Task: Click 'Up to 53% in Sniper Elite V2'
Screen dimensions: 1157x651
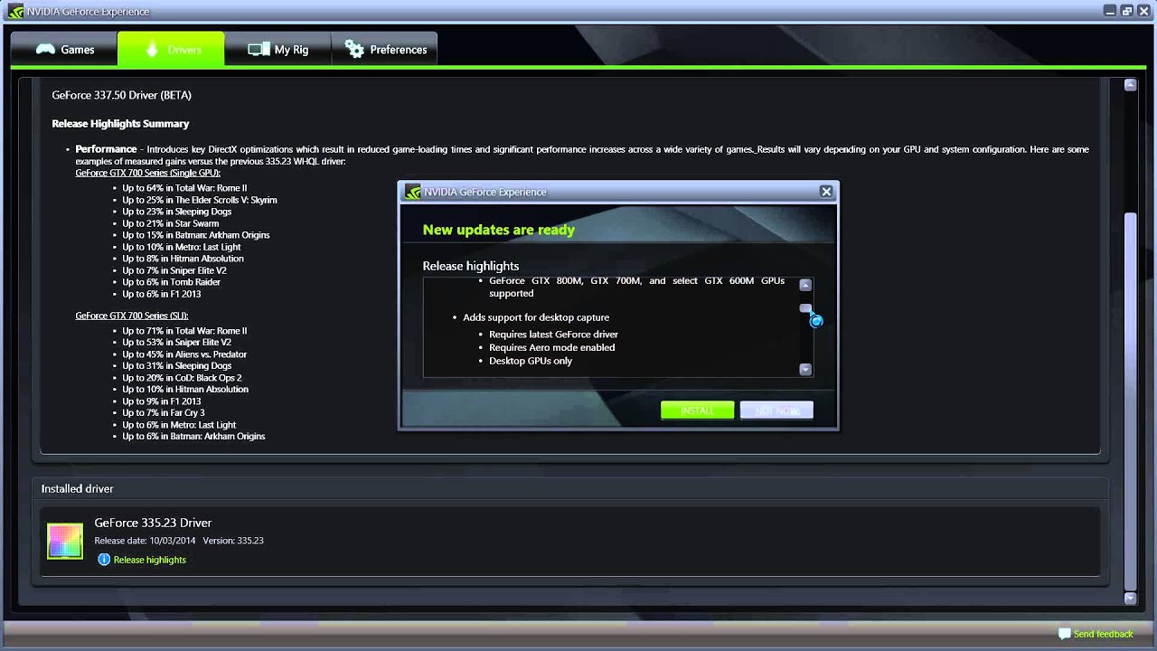Action: (x=177, y=343)
